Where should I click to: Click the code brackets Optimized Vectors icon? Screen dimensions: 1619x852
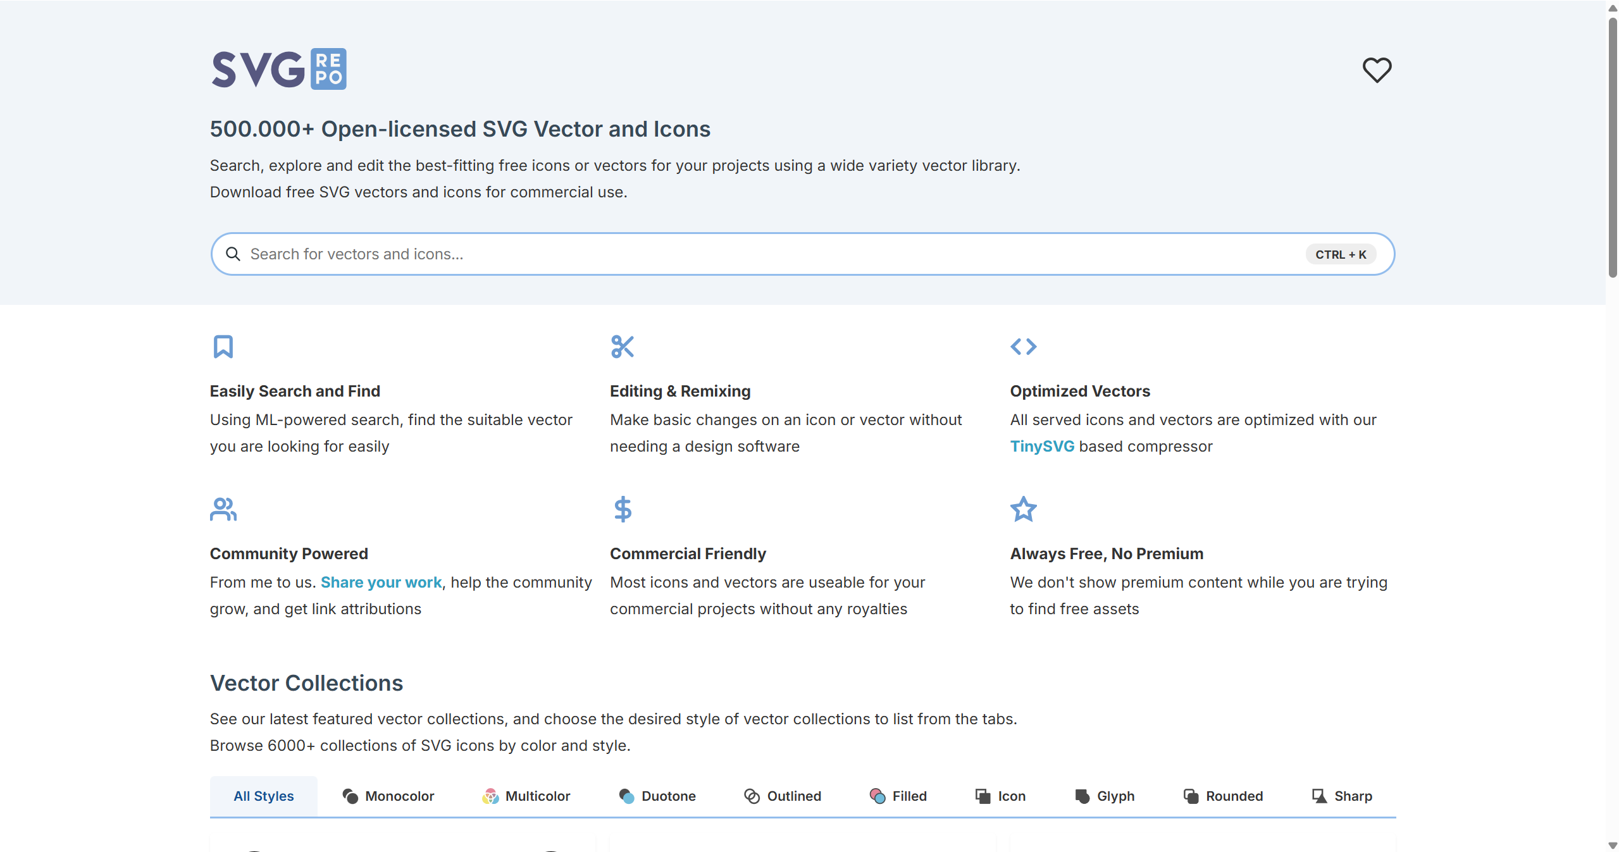tap(1023, 347)
